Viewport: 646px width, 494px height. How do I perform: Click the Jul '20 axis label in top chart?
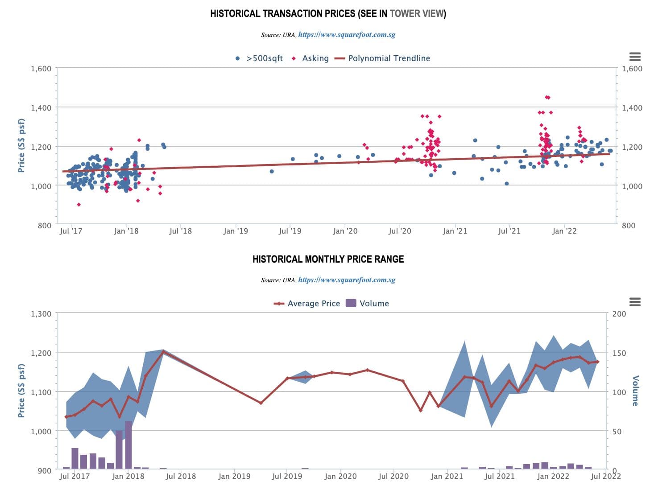pyautogui.click(x=400, y=231)
